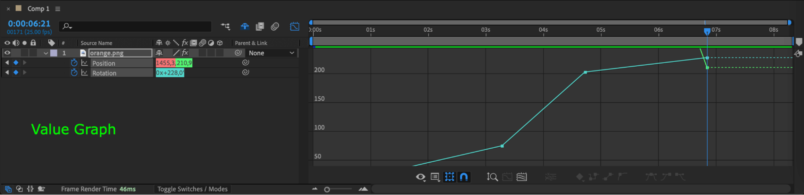Click Auto-zoom graph height icon
This screenshot has height=195, width=804.
click(x=492, y=177)
